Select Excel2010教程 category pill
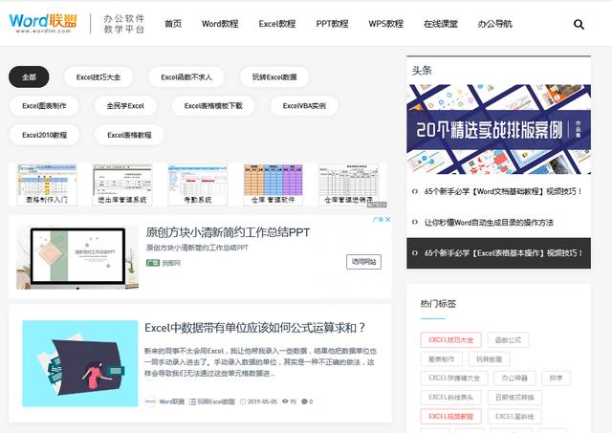 45,135
